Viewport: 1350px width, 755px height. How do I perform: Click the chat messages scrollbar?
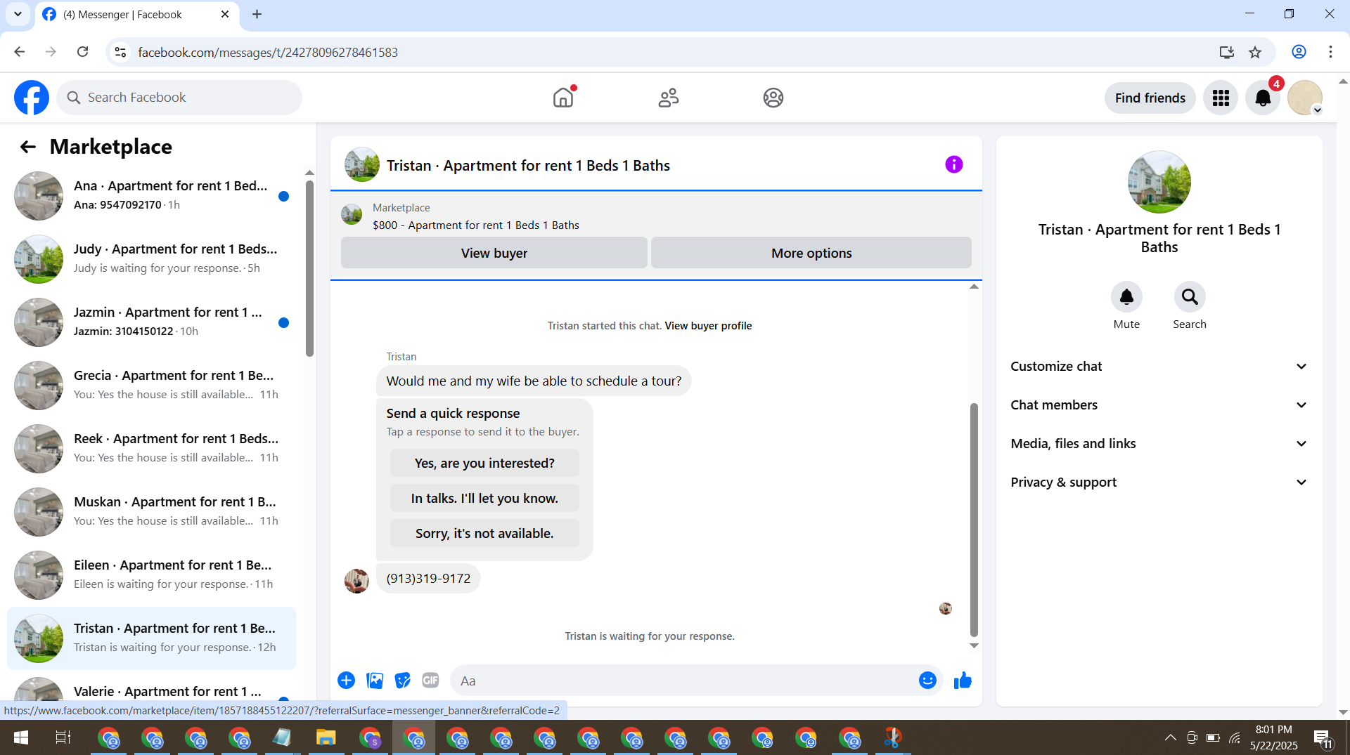point(974,520)
